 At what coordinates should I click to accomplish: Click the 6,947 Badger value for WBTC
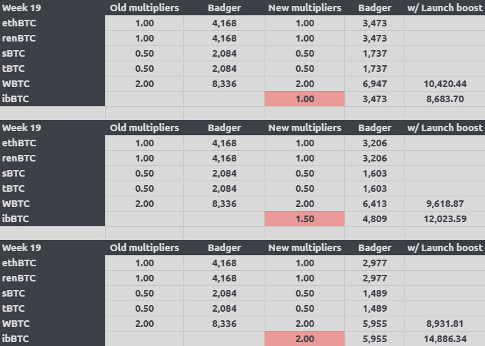374,84
